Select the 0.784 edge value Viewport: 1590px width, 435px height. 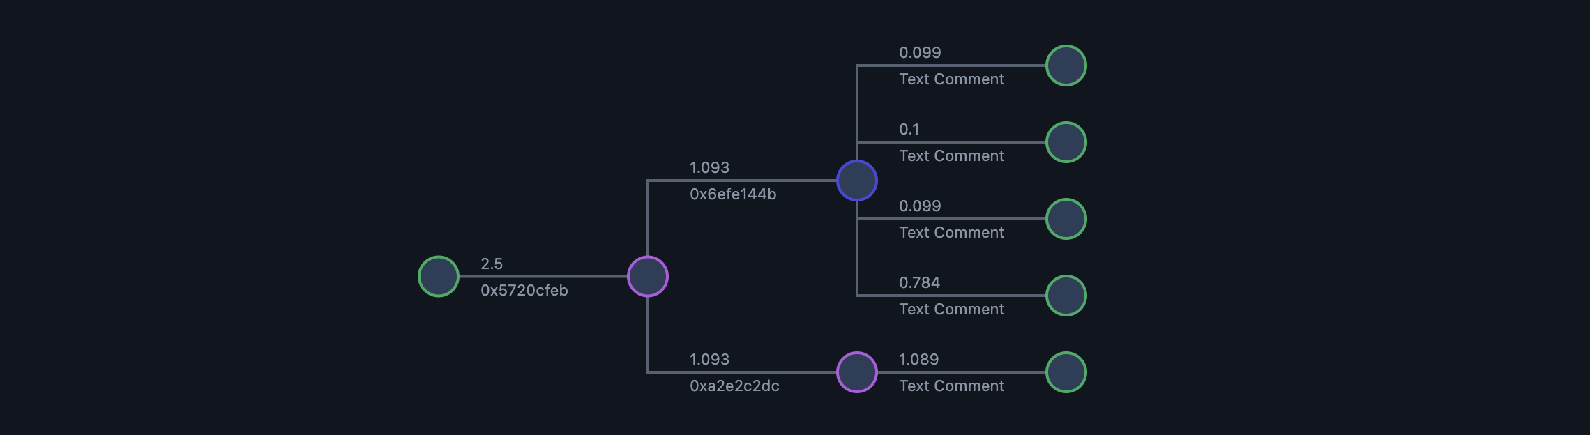pyautogui.click(x=919, y=283)
